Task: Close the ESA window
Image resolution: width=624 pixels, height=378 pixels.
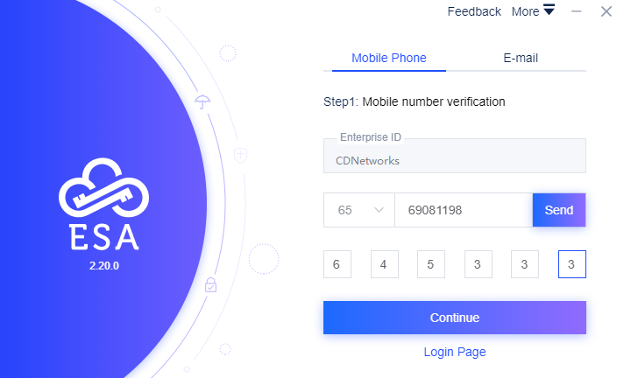Action: click(x=606, y=11)
